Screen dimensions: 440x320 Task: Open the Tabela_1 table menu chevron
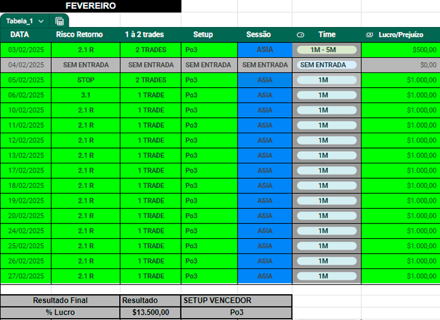coord(41,21)
